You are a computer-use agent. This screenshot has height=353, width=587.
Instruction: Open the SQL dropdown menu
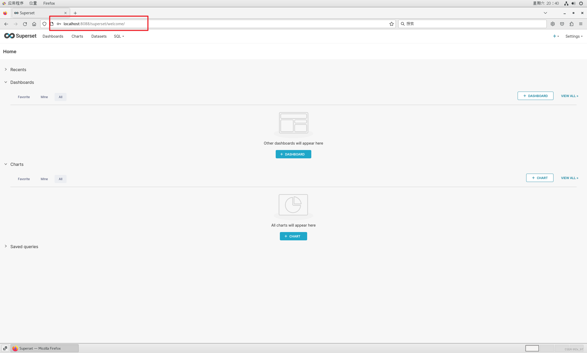(119, 36)
